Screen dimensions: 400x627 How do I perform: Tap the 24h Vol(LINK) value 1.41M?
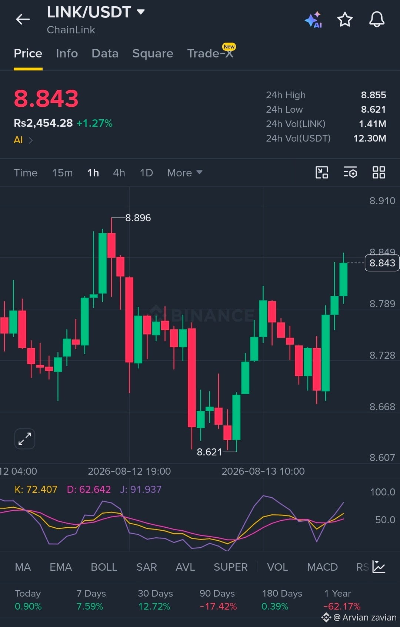click(x=372, y=124)
